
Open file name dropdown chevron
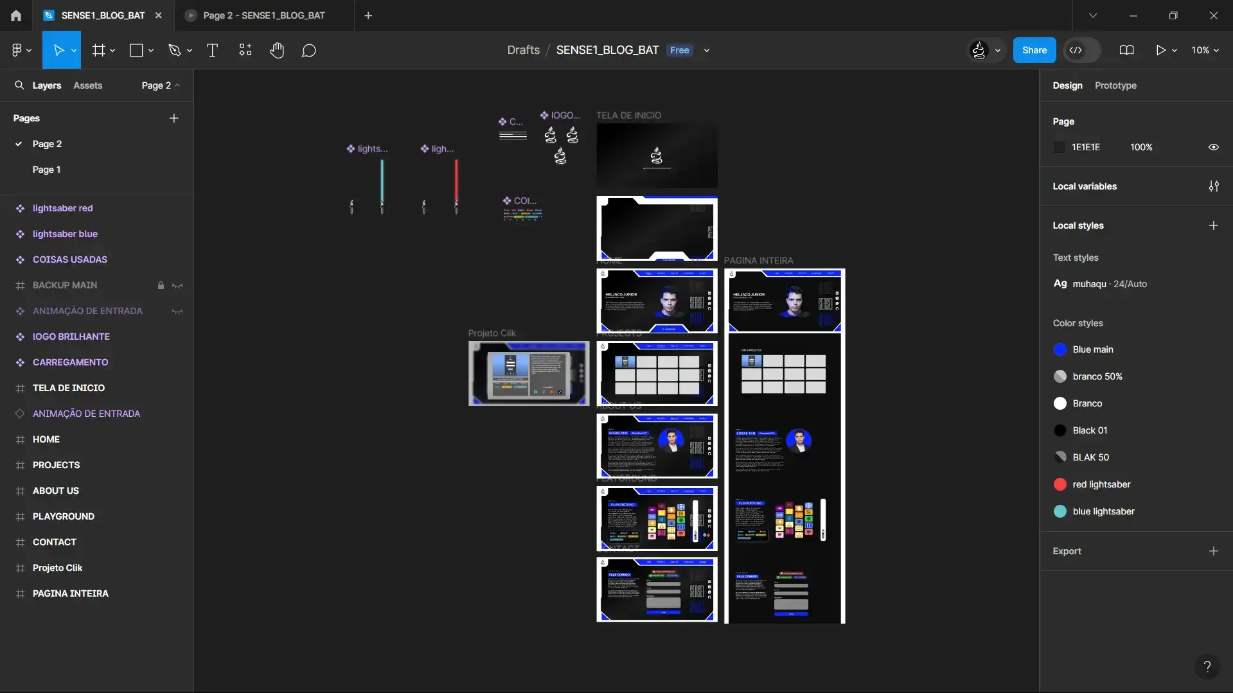click(707, 50)
